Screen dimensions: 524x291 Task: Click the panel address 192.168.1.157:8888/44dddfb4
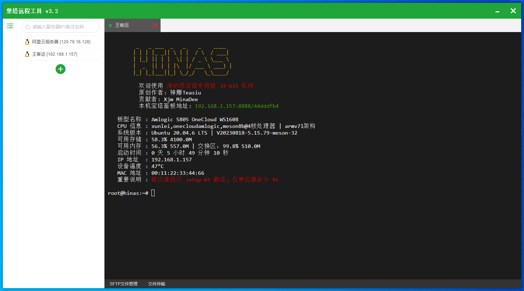[237, 106]
